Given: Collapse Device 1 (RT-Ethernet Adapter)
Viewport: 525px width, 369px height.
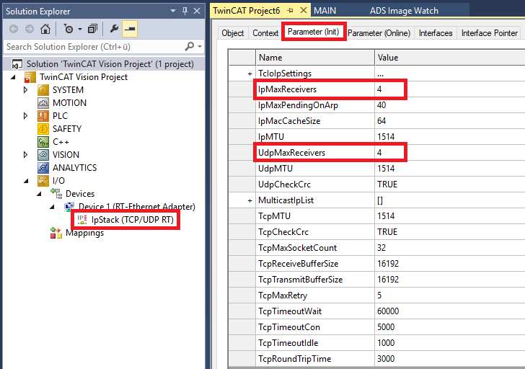Looking at the screenshot, I should point(52,207).
